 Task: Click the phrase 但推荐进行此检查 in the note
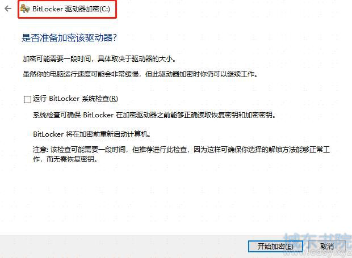coord(160,149)
